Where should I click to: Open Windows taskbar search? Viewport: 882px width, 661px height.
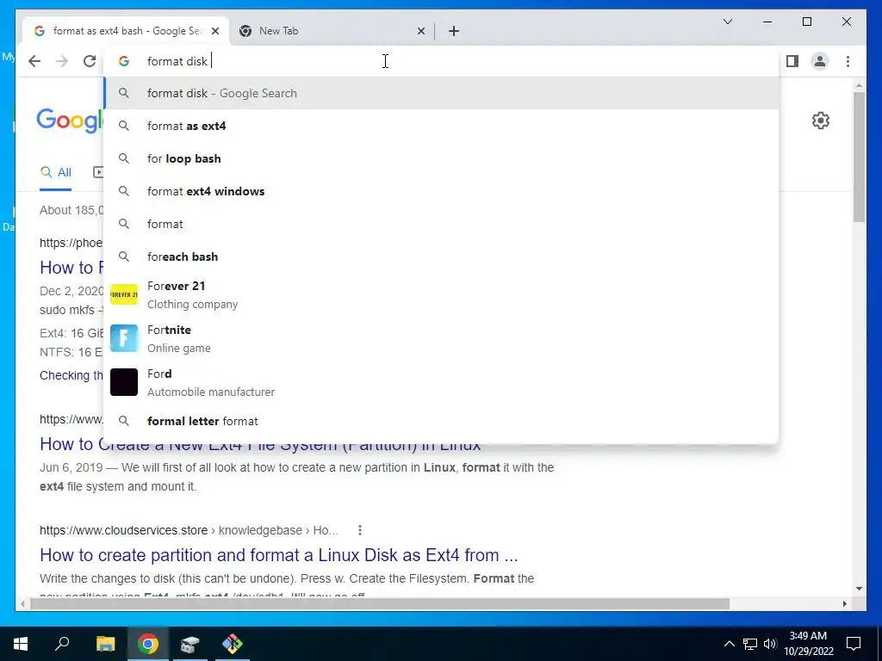[62, 643]
